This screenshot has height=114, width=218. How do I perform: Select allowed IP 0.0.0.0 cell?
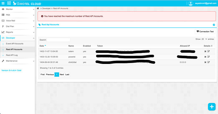click(183, 62)
